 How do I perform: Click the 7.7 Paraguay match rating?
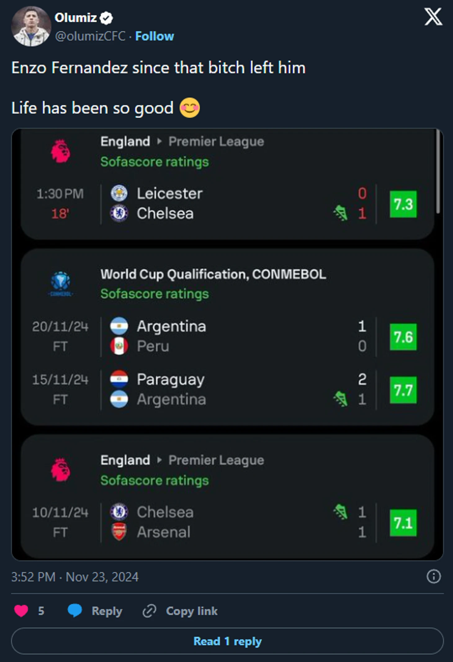pos(403,390)
